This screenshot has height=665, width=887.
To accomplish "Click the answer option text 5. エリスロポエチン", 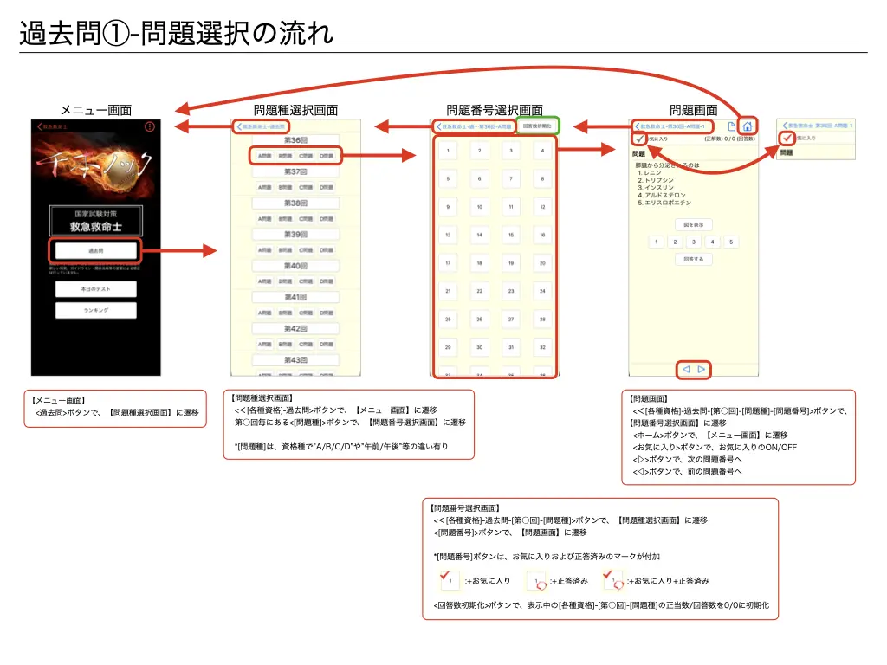I will tap(664, 203).
